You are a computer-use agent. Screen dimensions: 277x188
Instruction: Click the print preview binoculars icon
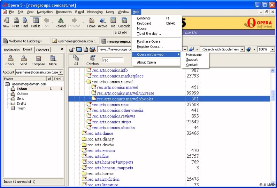(92, 49)
